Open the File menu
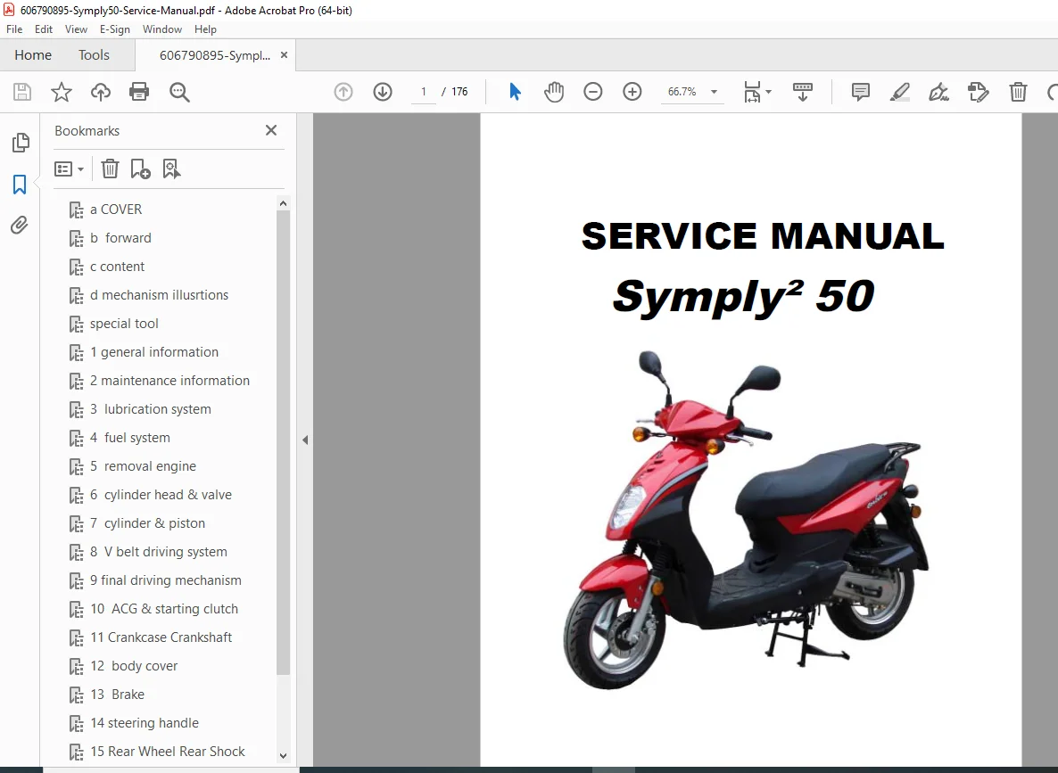 coord(14,29)
